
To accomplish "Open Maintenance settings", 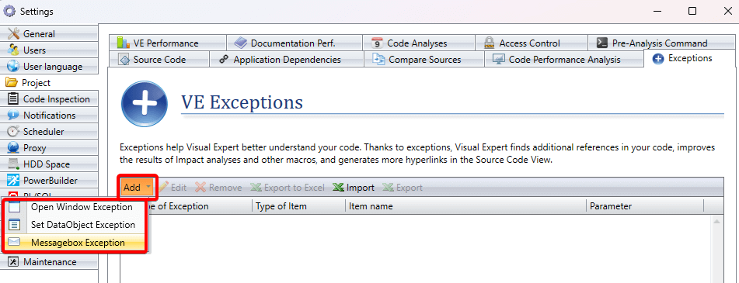I will [x=49, y=262].
